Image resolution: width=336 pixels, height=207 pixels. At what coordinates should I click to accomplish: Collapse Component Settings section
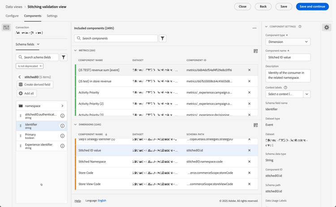tap(267, 26)
